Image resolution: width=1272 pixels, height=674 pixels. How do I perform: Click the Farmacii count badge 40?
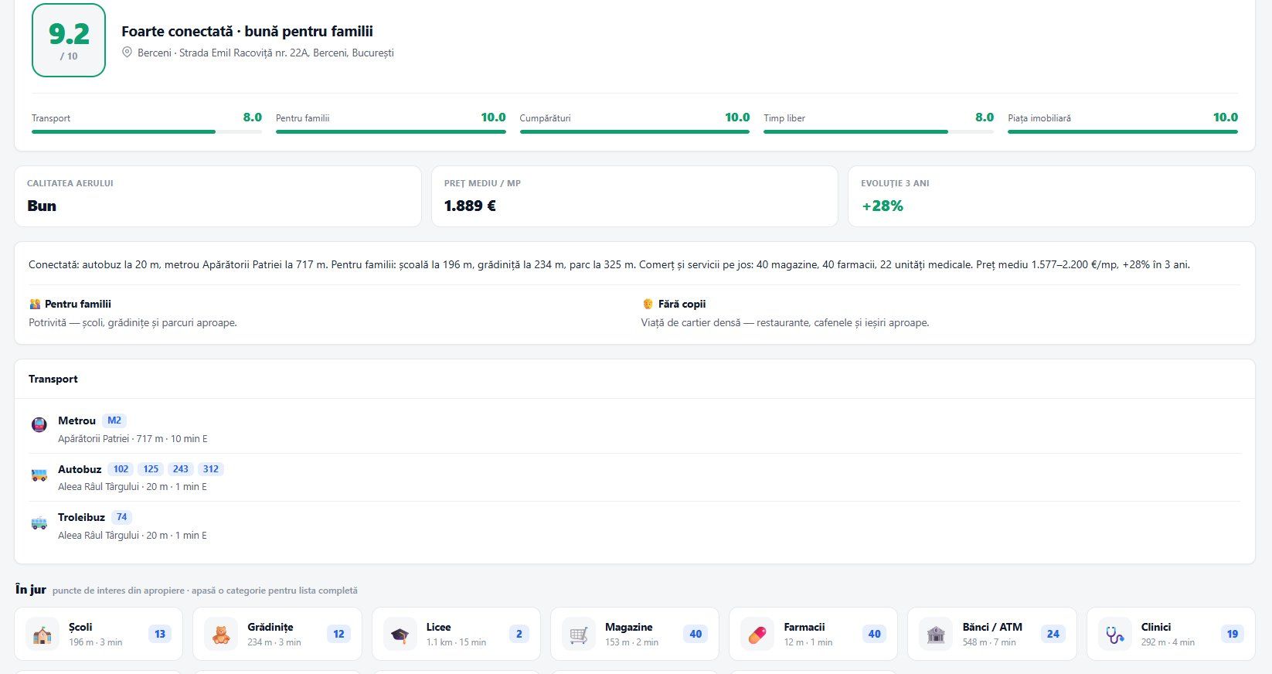pos(874,634)
